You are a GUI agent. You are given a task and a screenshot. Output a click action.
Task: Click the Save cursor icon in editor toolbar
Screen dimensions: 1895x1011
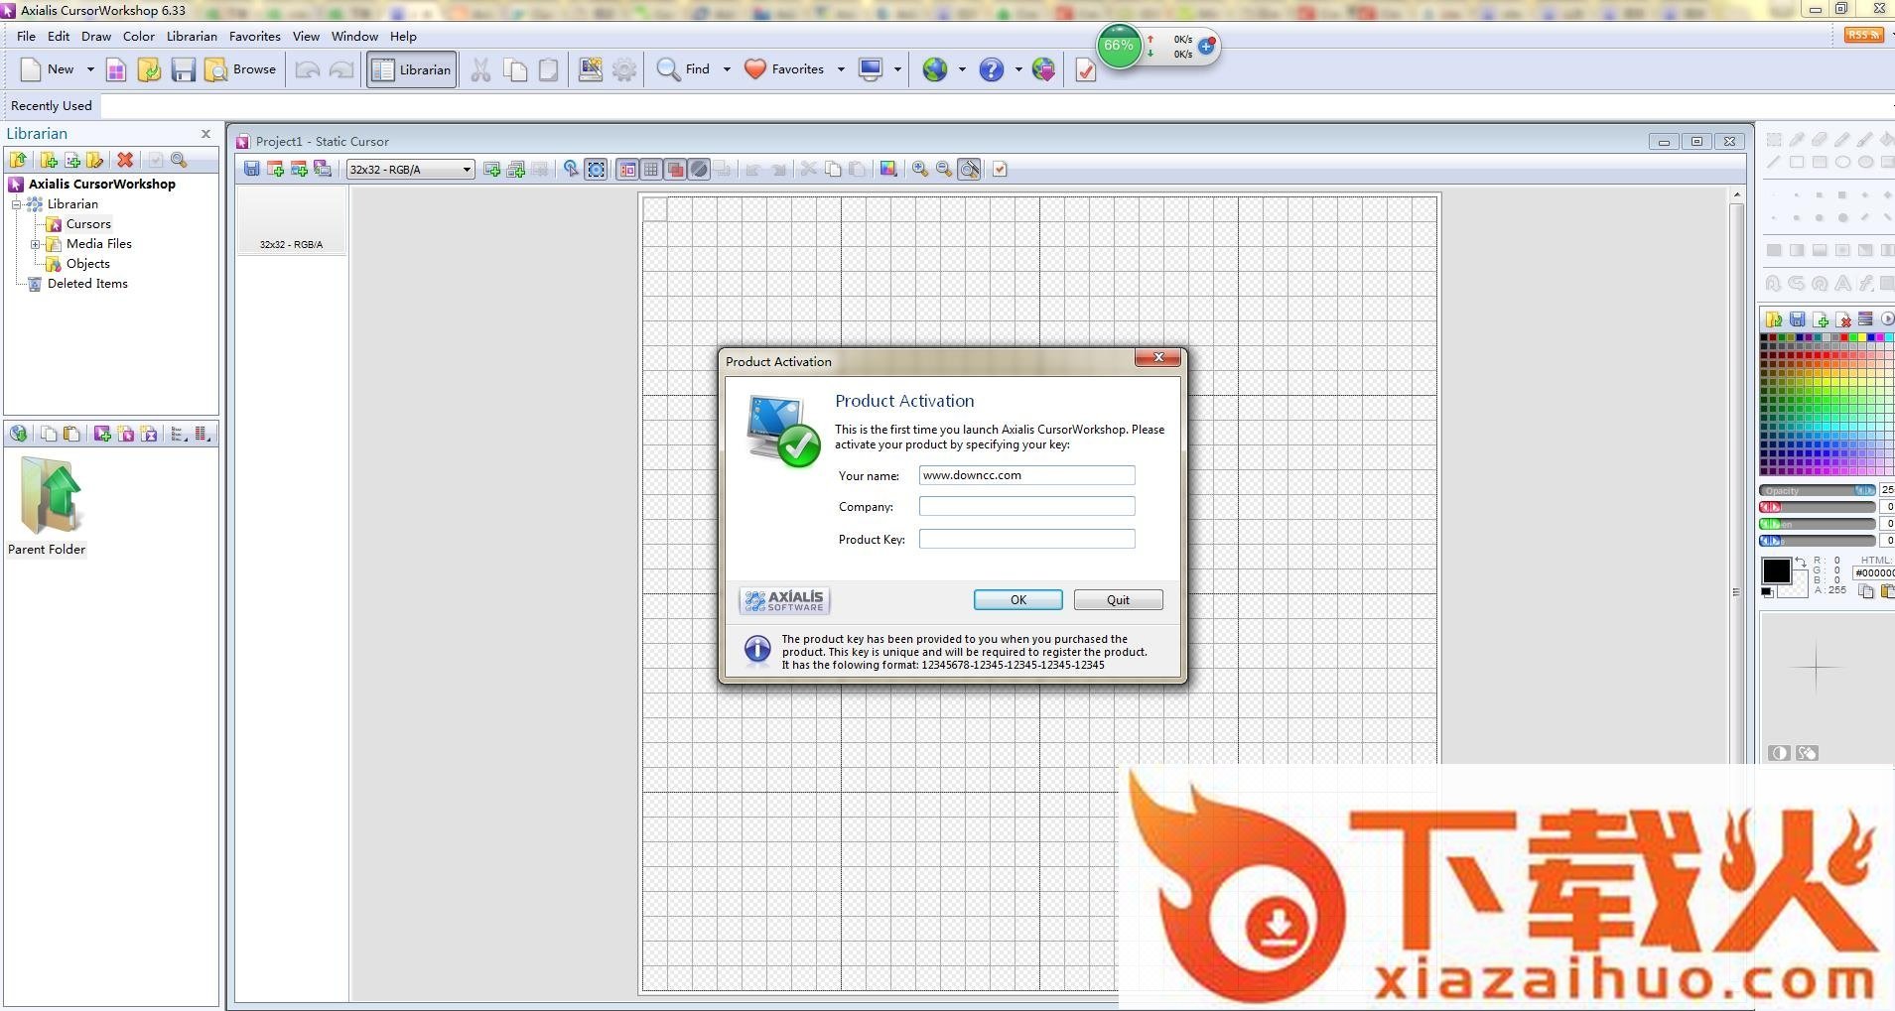pos(252,170)
